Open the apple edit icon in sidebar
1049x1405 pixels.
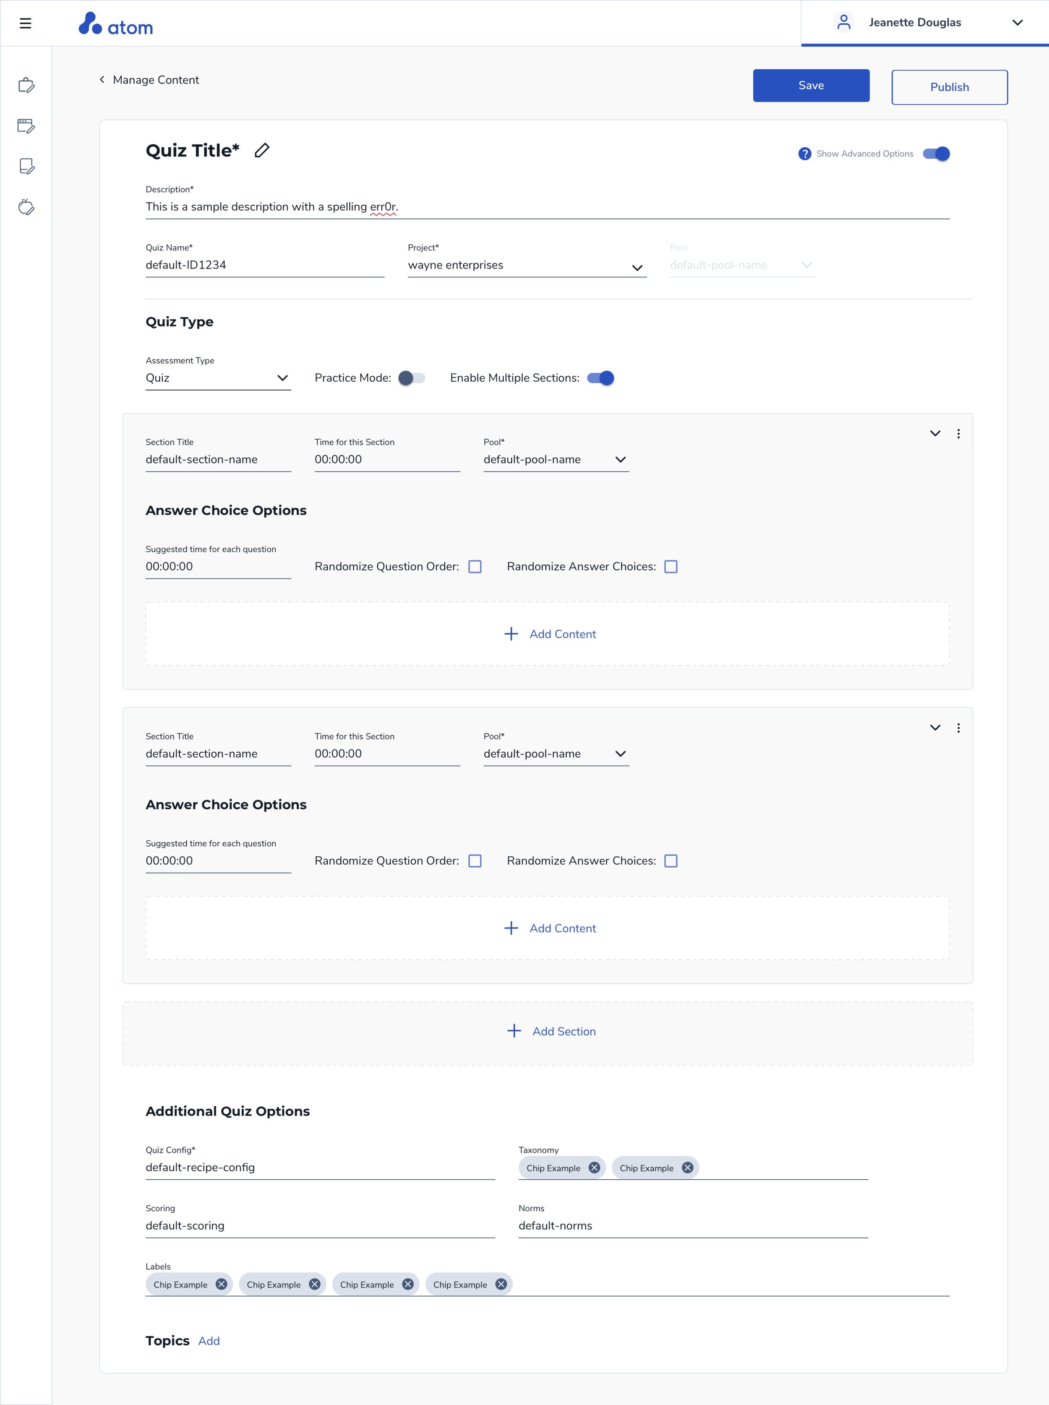coord(26,207)
